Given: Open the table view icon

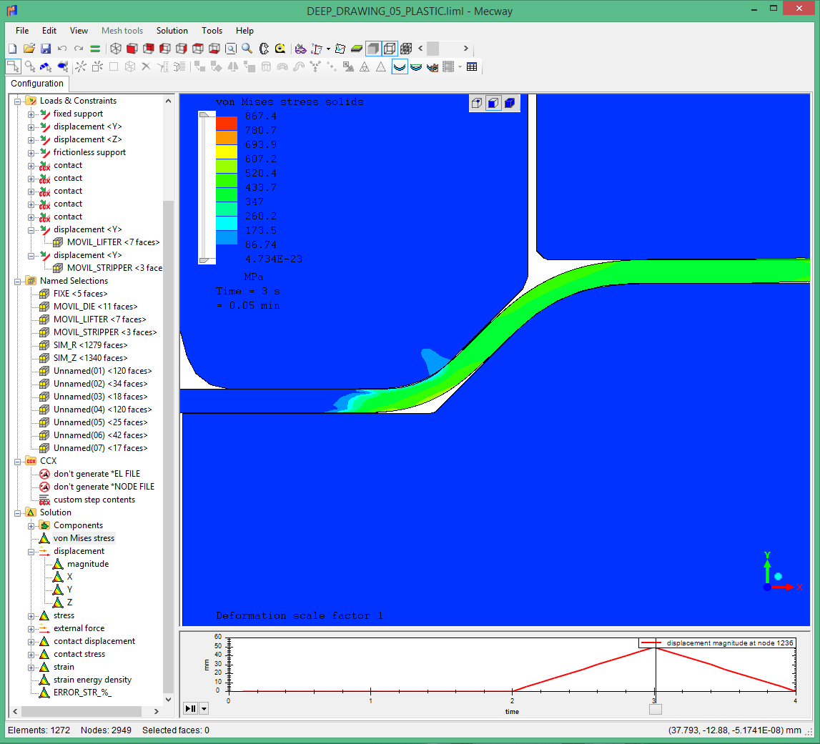Looking at the screenshot, I should point(472,66).
